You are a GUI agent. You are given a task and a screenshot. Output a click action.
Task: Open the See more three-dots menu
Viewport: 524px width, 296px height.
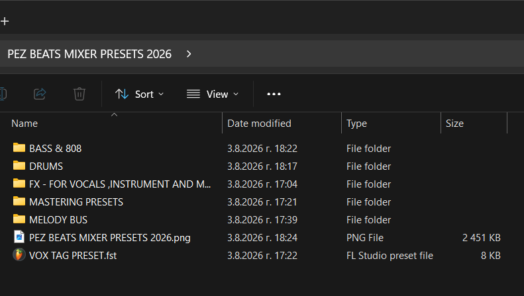[x=274, y=94]
